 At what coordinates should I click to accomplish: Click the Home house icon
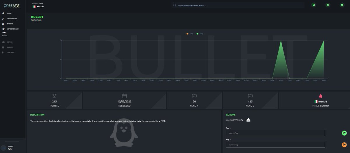3,13
